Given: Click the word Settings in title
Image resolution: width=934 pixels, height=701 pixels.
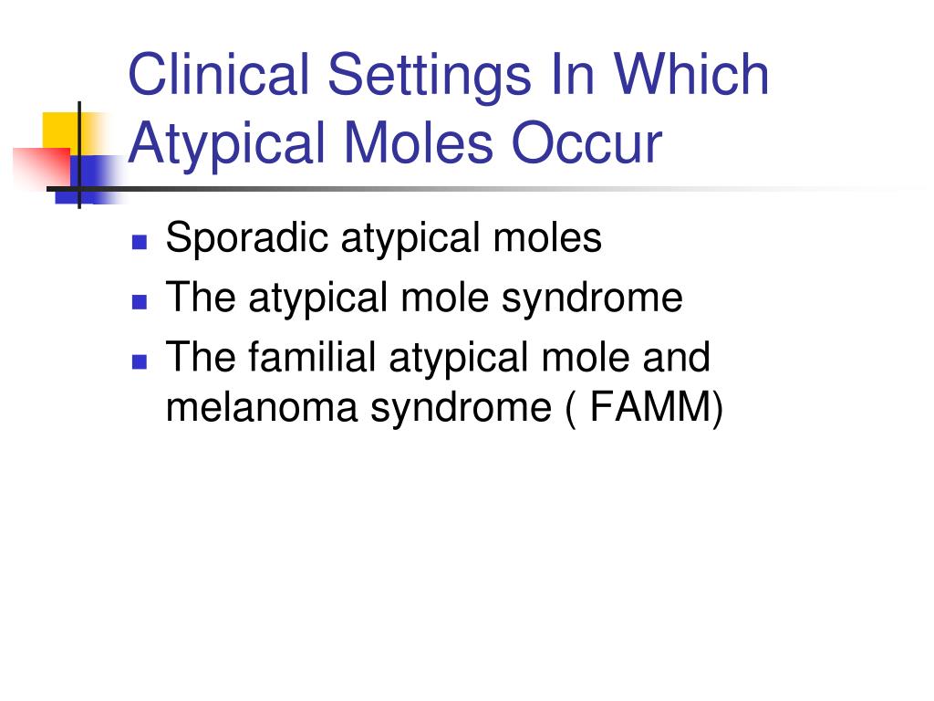Looking at the screenshot, I should [x=429, y=77].
